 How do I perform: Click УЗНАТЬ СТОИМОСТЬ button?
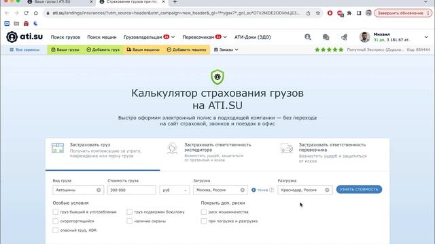(x=359, y=190)
